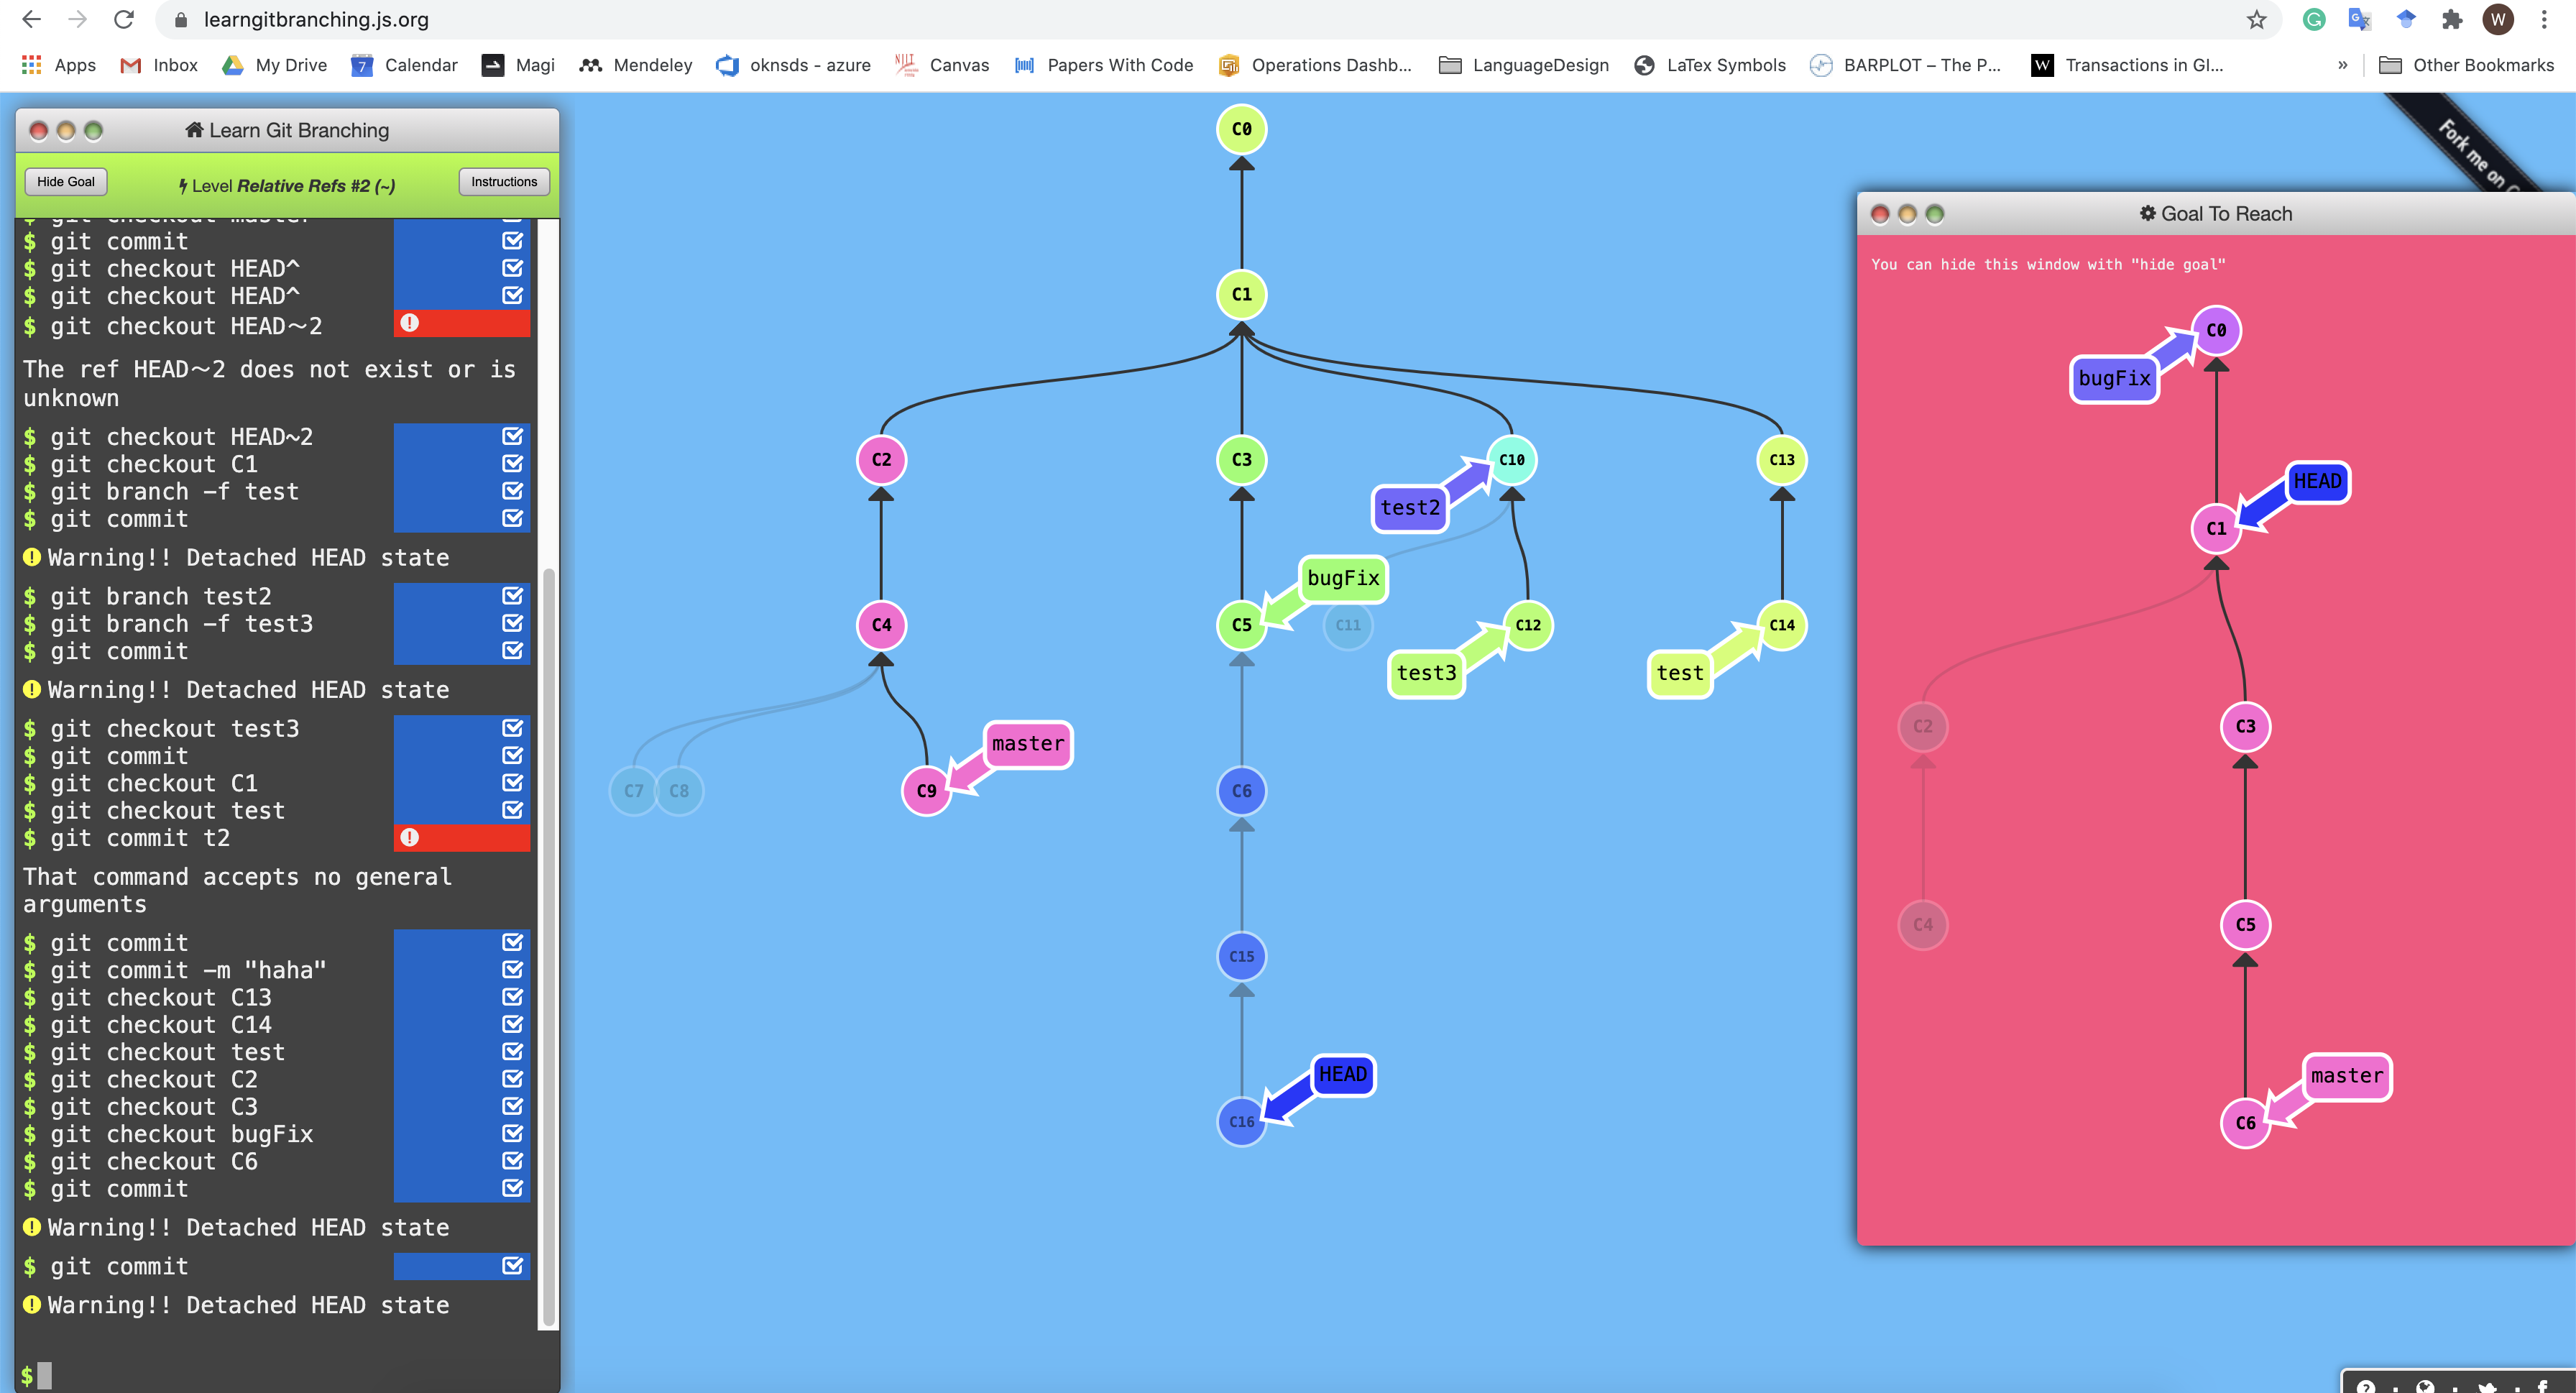Open the level Instructions button
Screen dimensions: 2576x1393
point(504,182)
